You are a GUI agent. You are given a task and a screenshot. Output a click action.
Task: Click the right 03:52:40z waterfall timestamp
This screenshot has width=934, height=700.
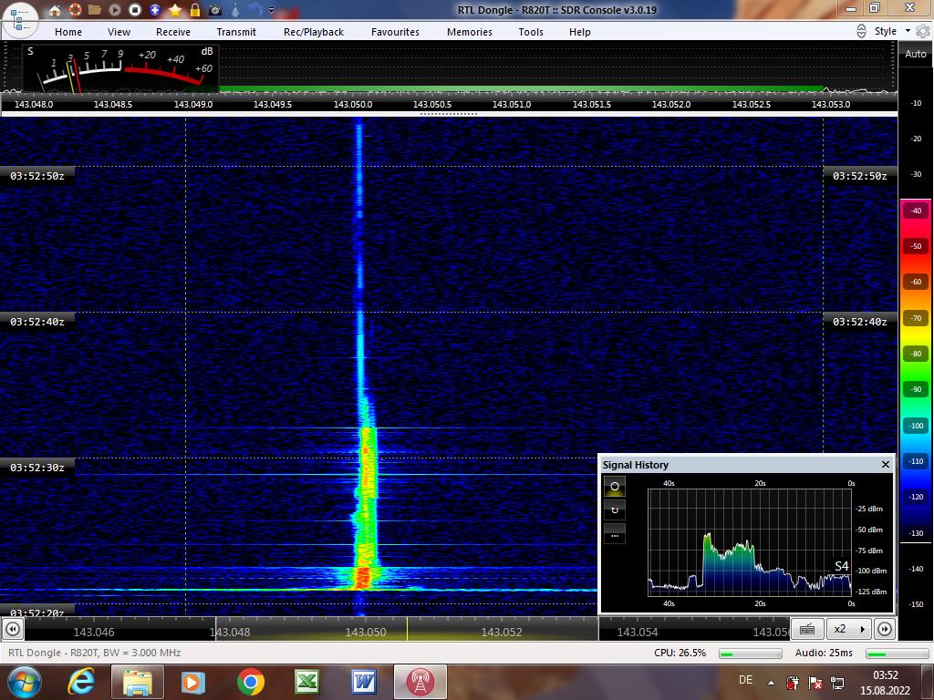click(859, 322)
